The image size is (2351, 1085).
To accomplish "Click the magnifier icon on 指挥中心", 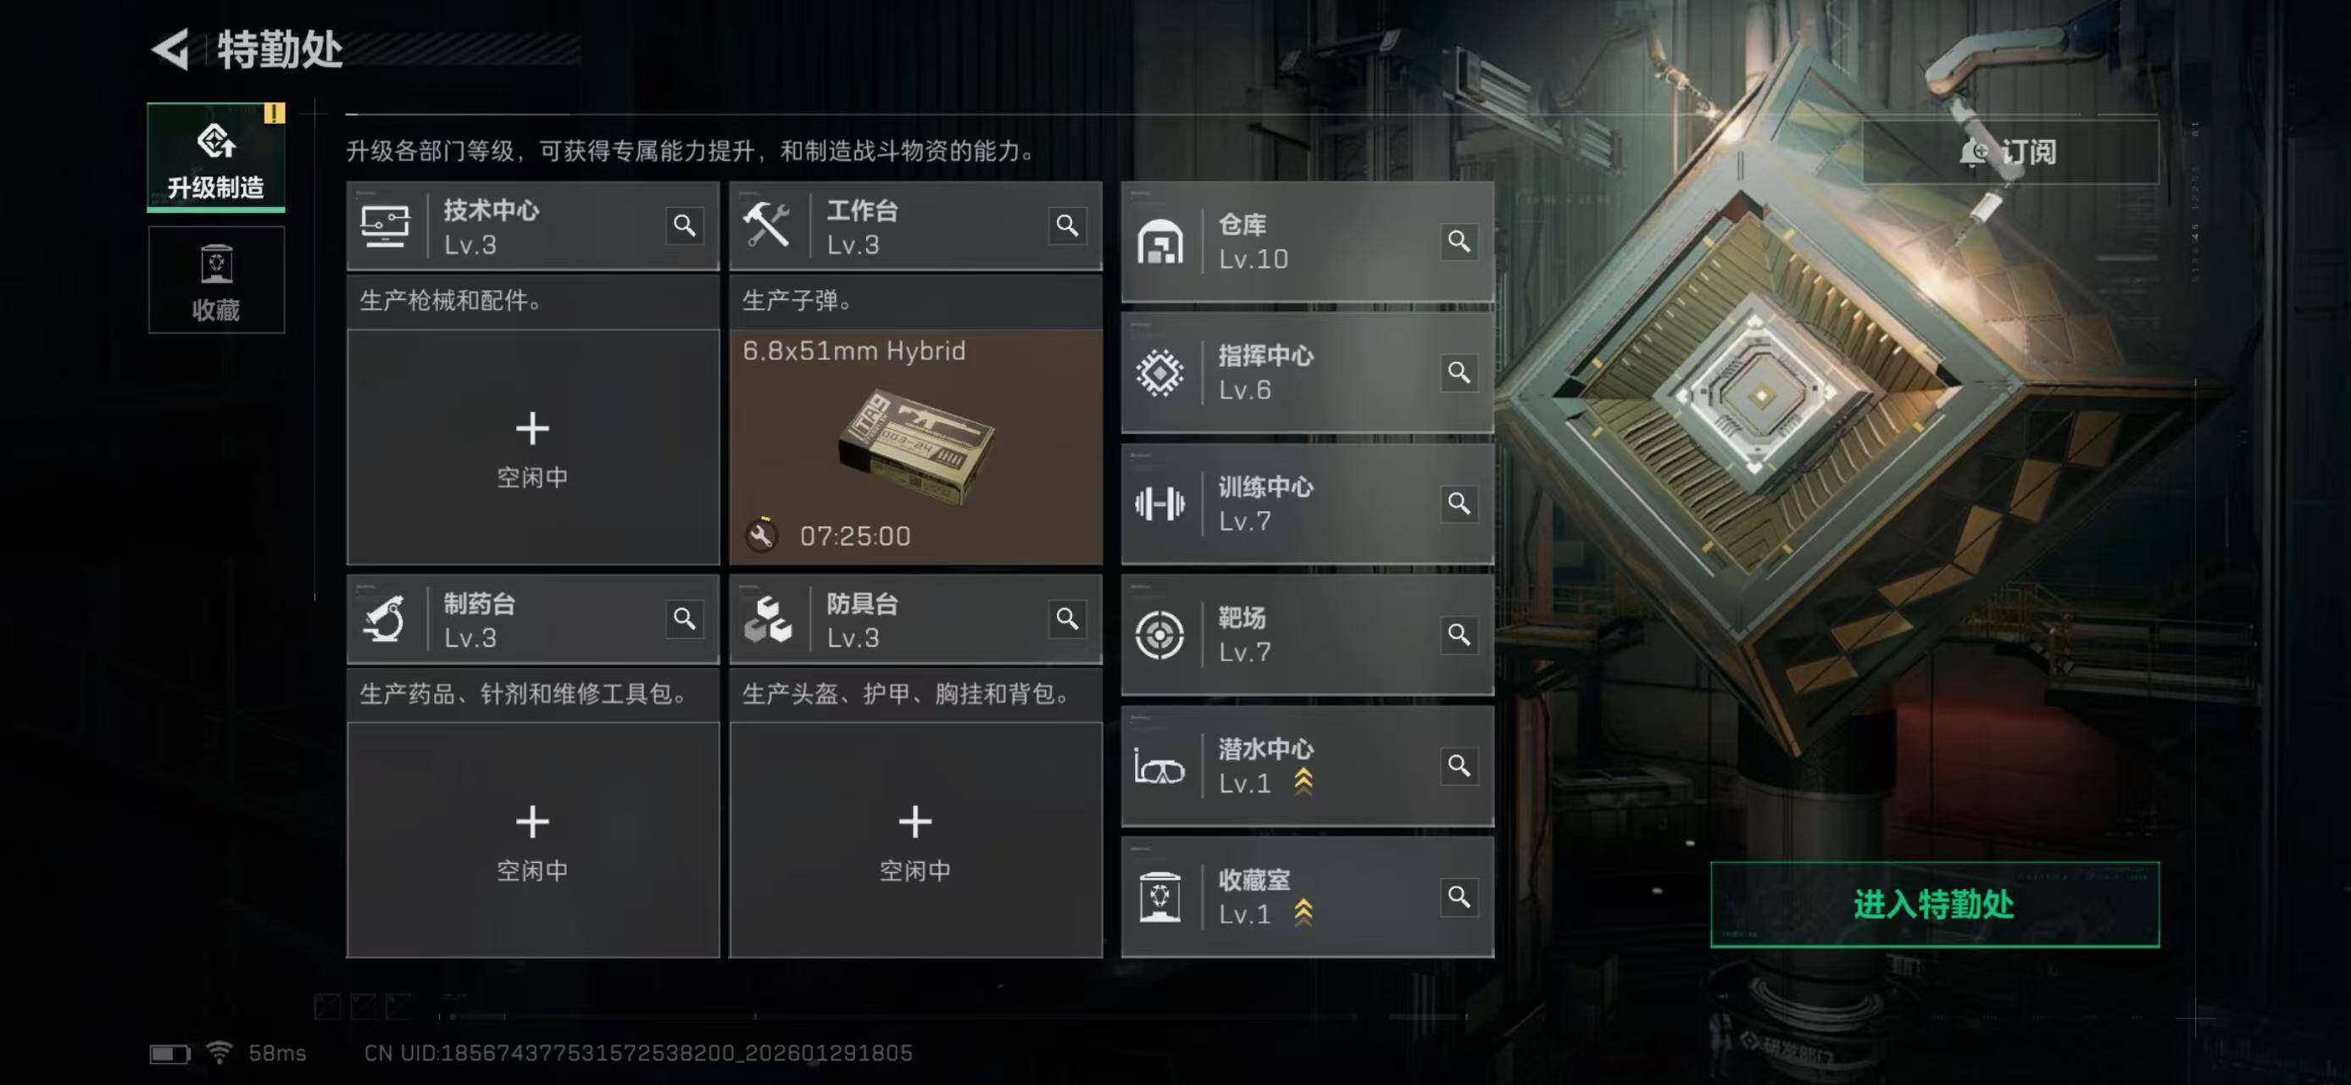I will click(x=1459, y=372).
